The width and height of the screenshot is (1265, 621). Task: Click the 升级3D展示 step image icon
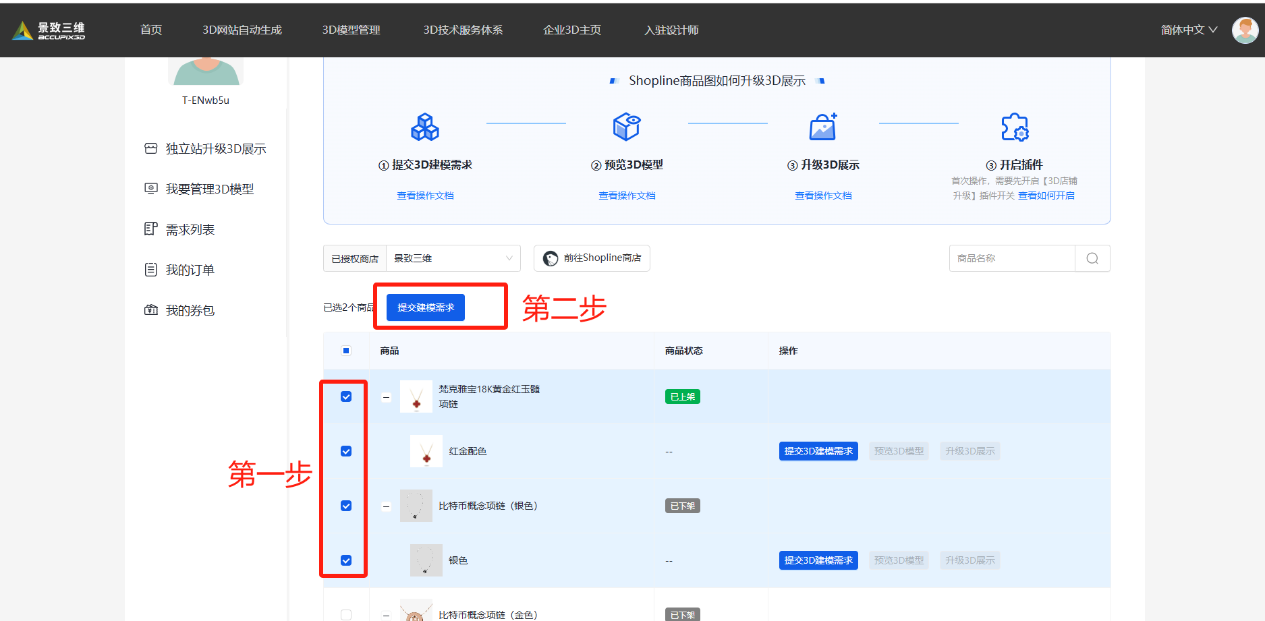tap(823, 127)
